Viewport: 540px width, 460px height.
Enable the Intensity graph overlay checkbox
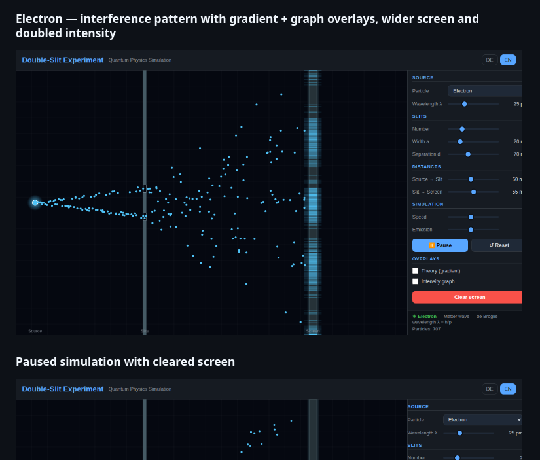(415, 281)
